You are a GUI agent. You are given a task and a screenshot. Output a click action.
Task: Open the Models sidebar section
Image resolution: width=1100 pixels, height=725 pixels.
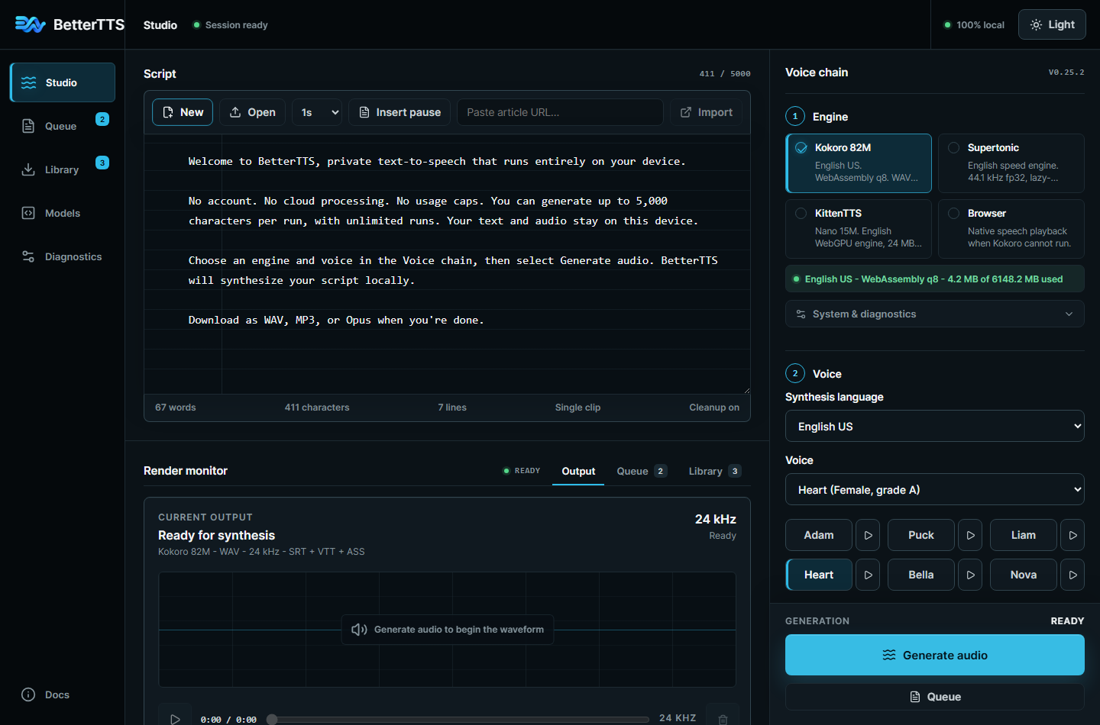63,213
